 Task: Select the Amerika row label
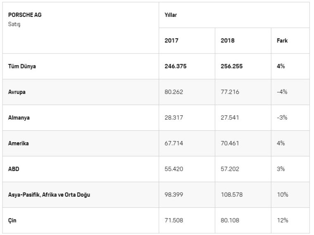click(x=19, y=143)
